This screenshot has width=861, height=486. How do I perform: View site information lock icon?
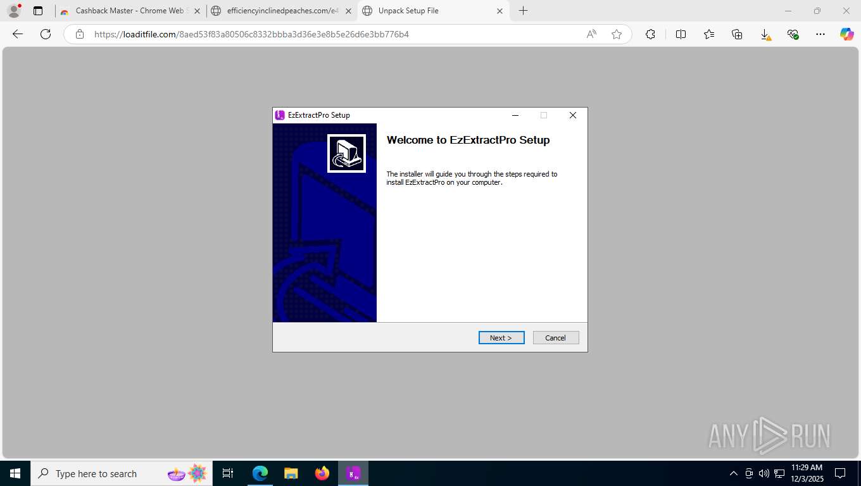[80, 34]
